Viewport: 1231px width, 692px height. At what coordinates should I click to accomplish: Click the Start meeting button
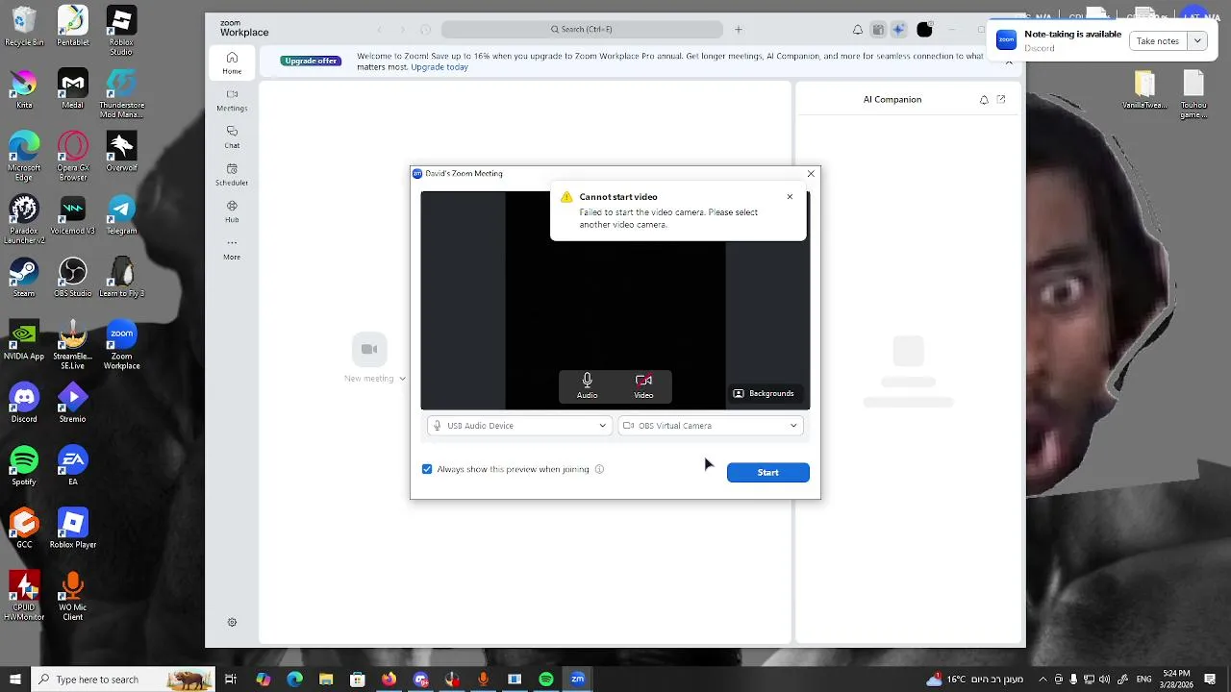[x=767, y=472]
